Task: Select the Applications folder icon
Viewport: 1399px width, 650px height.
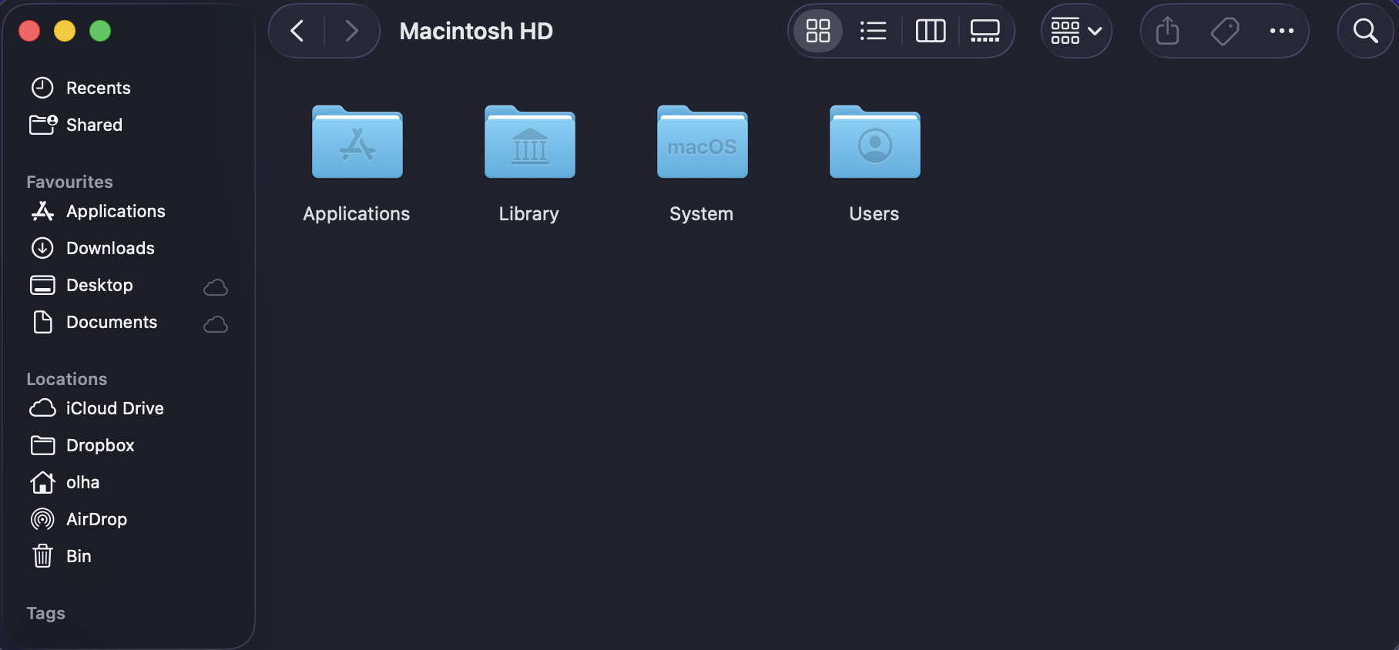Action: click(x=357, y=142)
